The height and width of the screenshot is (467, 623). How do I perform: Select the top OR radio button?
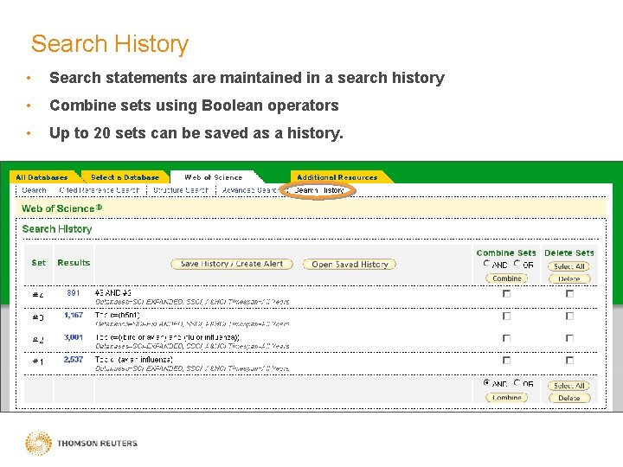tap(517, 263)
